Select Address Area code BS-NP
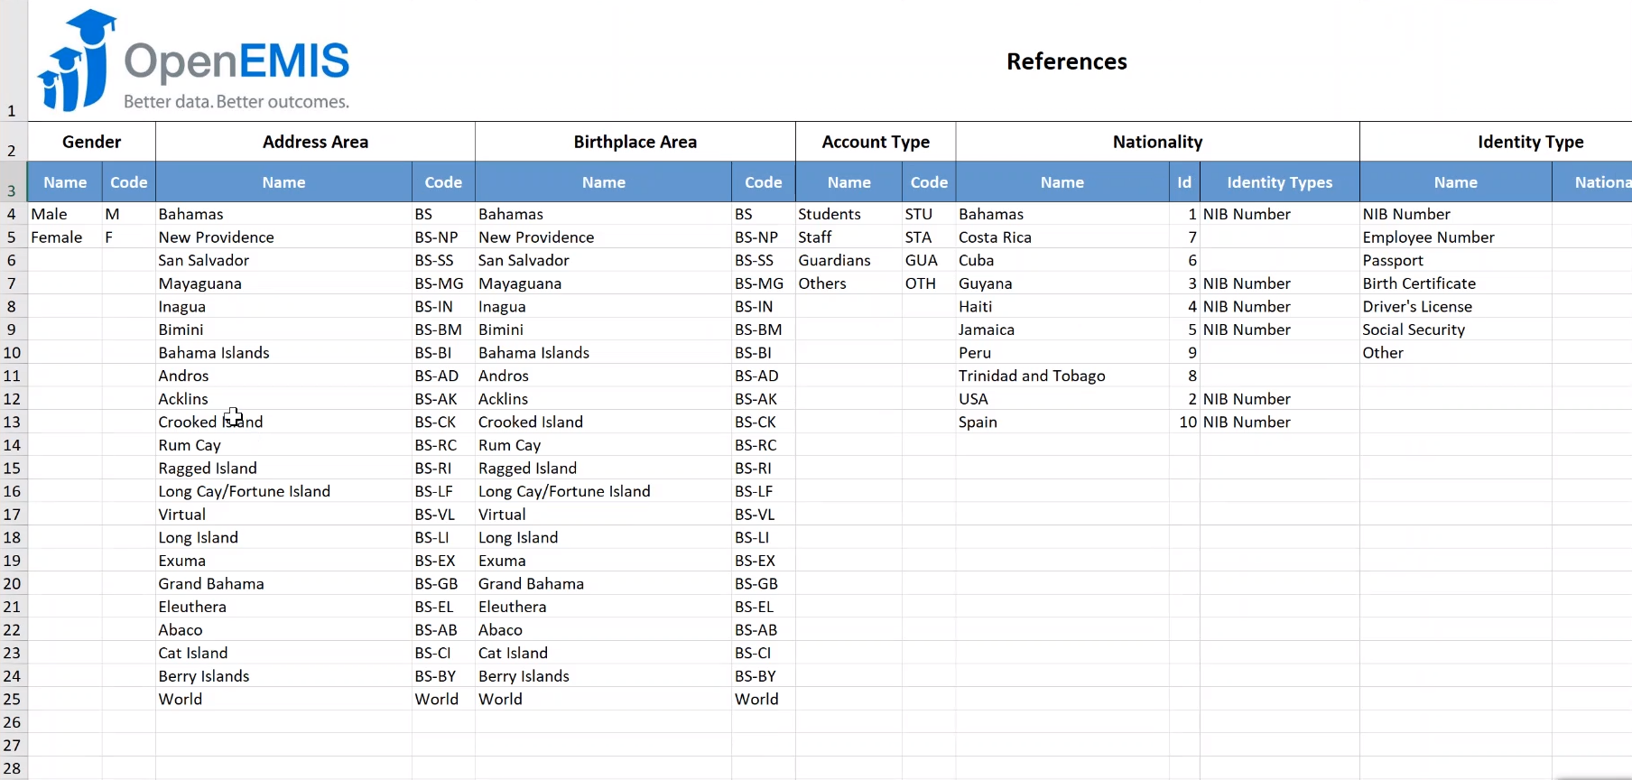 pyautogui.click(x=443, y=237)
